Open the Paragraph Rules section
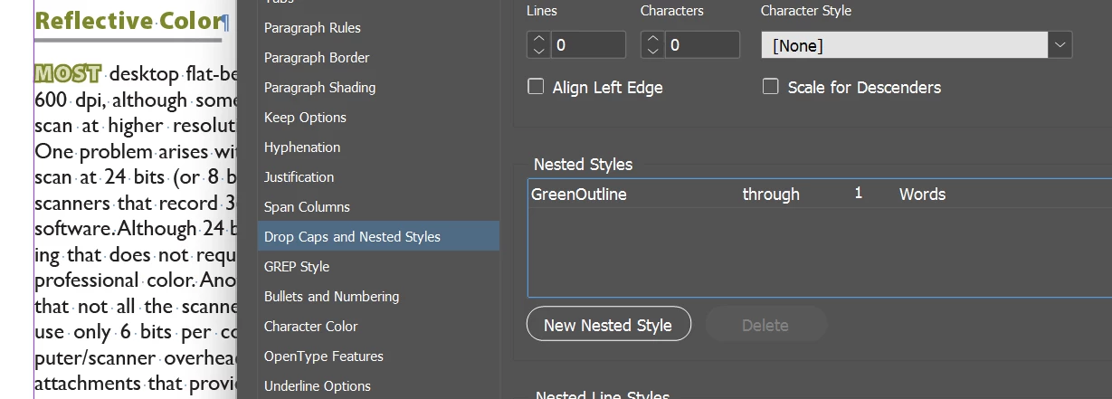 pos(312,28)
